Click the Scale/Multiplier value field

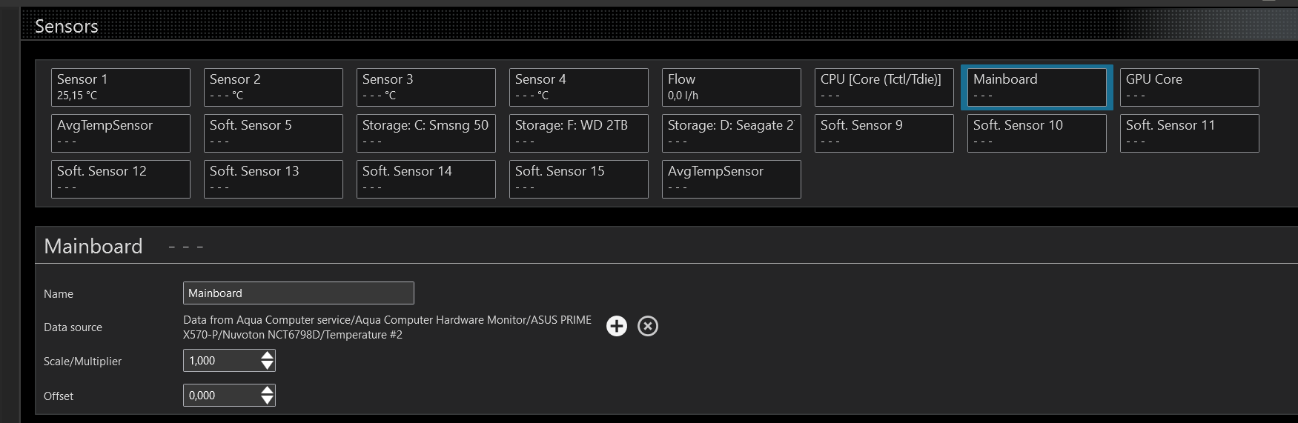click(x=221, y=361)
